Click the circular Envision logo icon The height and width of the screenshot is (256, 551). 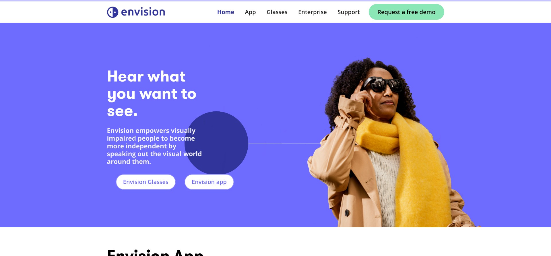click(x=112, y=12)
